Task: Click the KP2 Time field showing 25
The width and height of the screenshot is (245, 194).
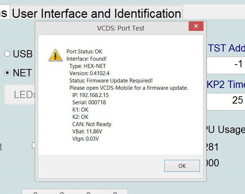Action: click(226, 102)
